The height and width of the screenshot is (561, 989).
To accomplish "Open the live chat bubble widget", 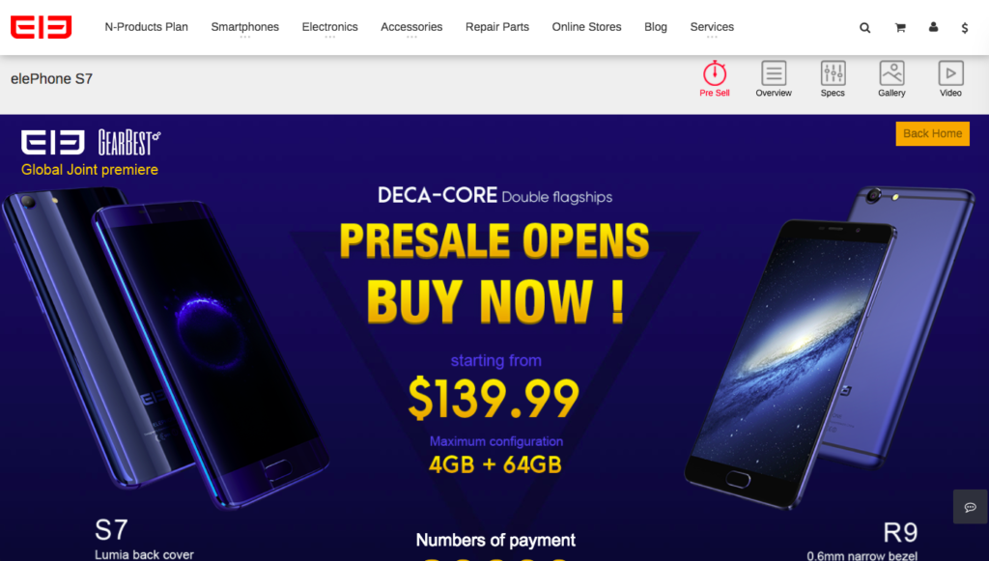I will pos(970,507).
